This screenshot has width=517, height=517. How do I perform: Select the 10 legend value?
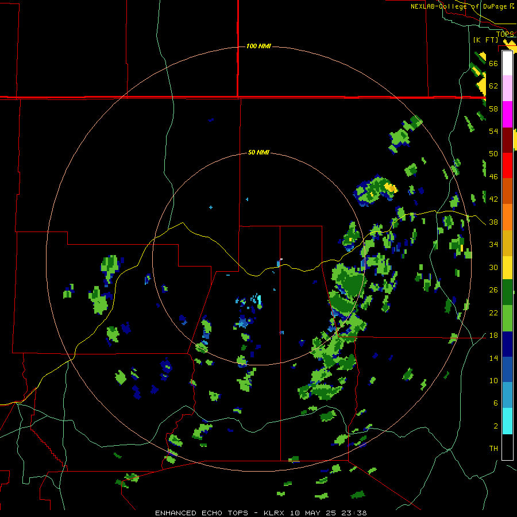click(x=493, y=380)
